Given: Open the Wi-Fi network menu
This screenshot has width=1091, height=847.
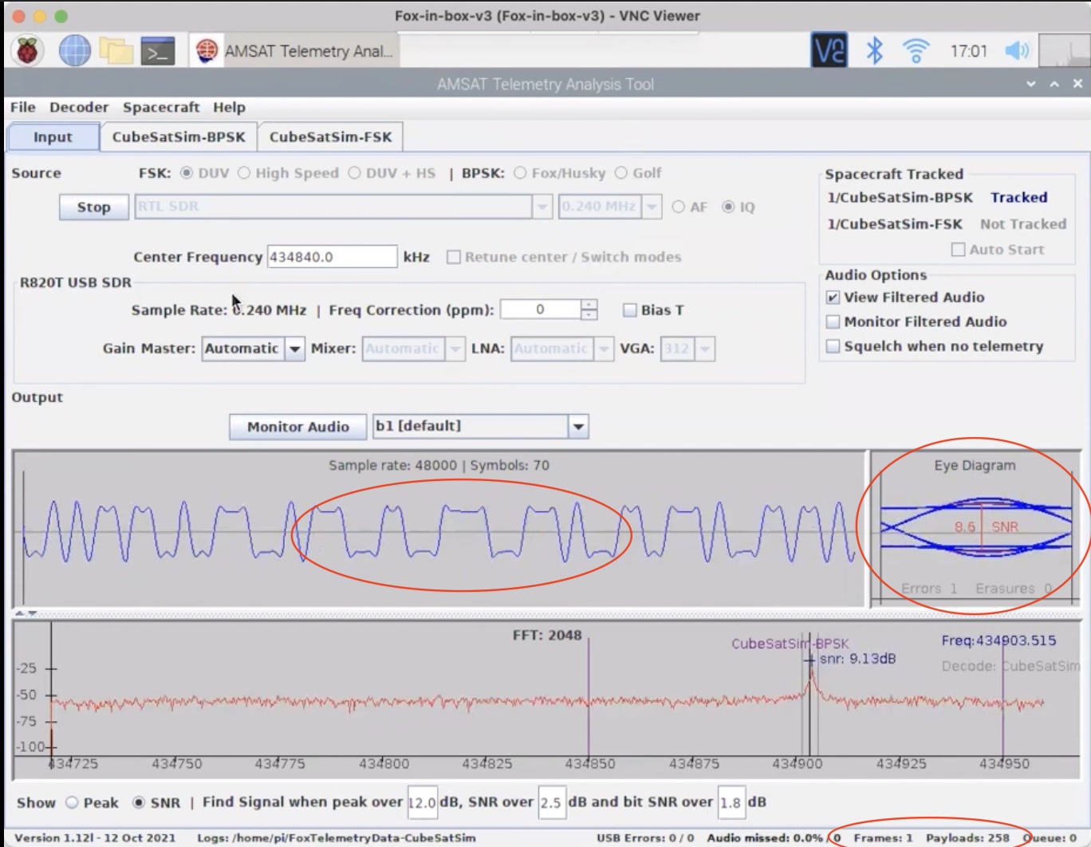Looking at the screenshot, I should coord(916,51).
